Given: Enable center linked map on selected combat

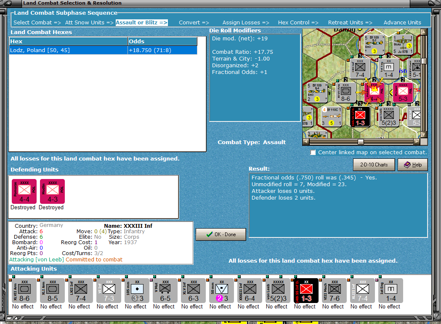Looking at the screenshot, I should click(x=313, y=153).
